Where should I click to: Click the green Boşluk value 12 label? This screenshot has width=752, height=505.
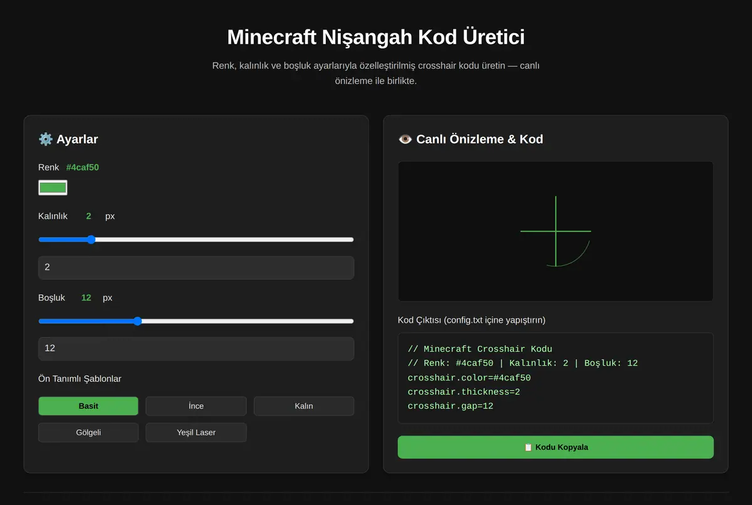click(x=86, y=298)
